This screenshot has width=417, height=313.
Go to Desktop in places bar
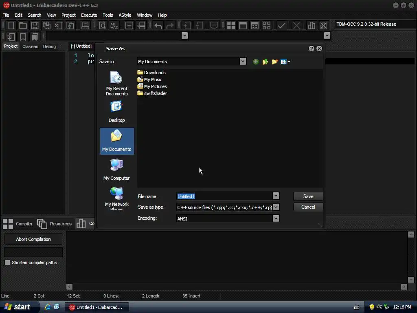click(x=116, y=112)
